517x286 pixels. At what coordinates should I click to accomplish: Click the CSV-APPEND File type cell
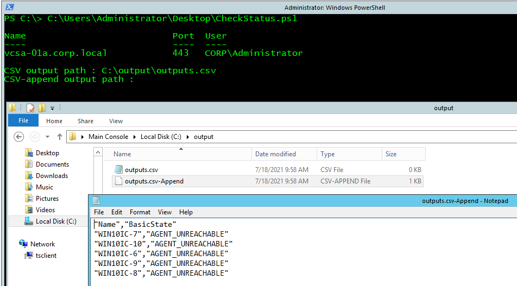345,181
